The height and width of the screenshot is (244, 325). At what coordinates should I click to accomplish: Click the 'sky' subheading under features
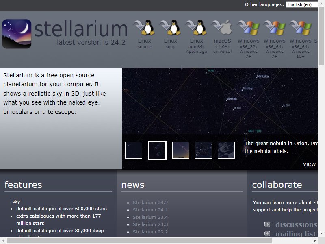(16, 202)
